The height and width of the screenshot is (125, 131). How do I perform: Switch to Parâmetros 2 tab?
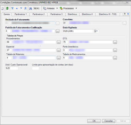point(38,14)
